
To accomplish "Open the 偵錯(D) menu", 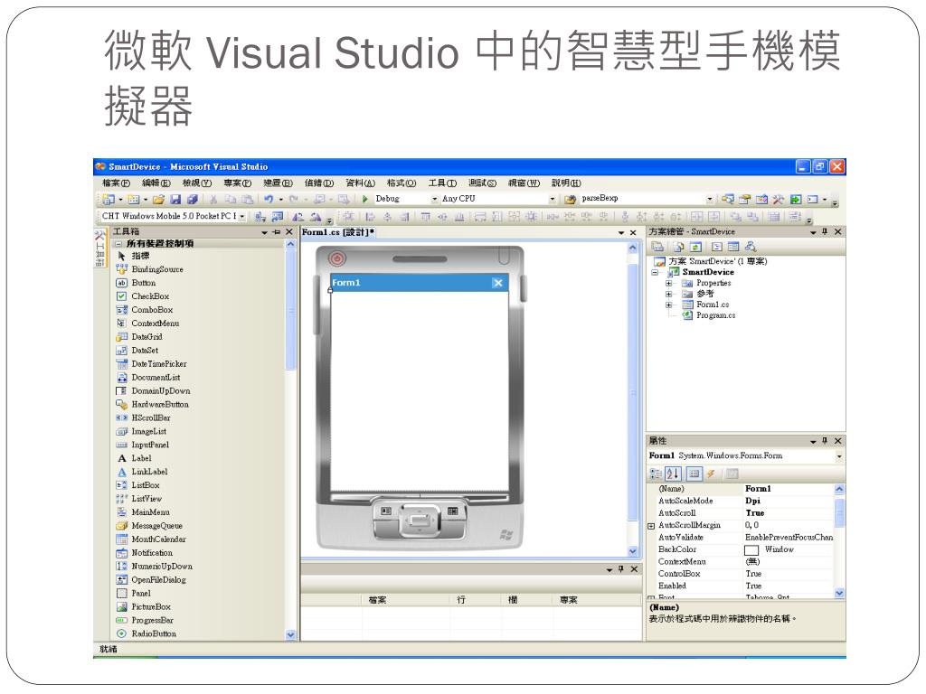I will (319, 183).
